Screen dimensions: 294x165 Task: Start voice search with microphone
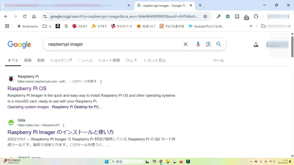point(198,44)
